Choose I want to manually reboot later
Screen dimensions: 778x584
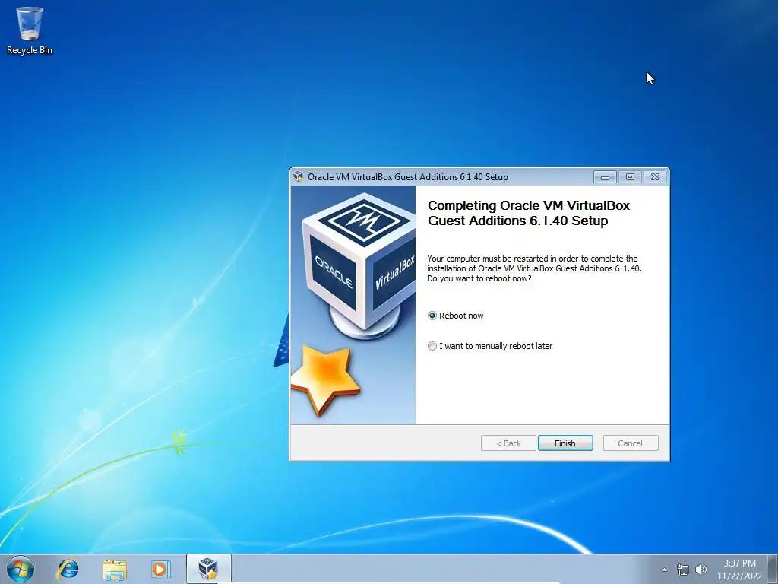coord(490,346)
